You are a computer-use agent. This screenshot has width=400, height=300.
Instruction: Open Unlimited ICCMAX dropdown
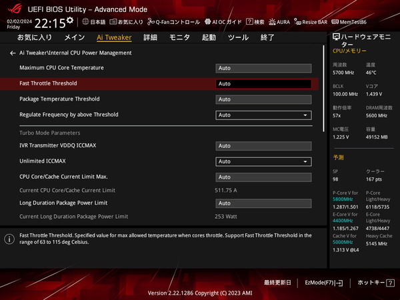coord(263,161)
